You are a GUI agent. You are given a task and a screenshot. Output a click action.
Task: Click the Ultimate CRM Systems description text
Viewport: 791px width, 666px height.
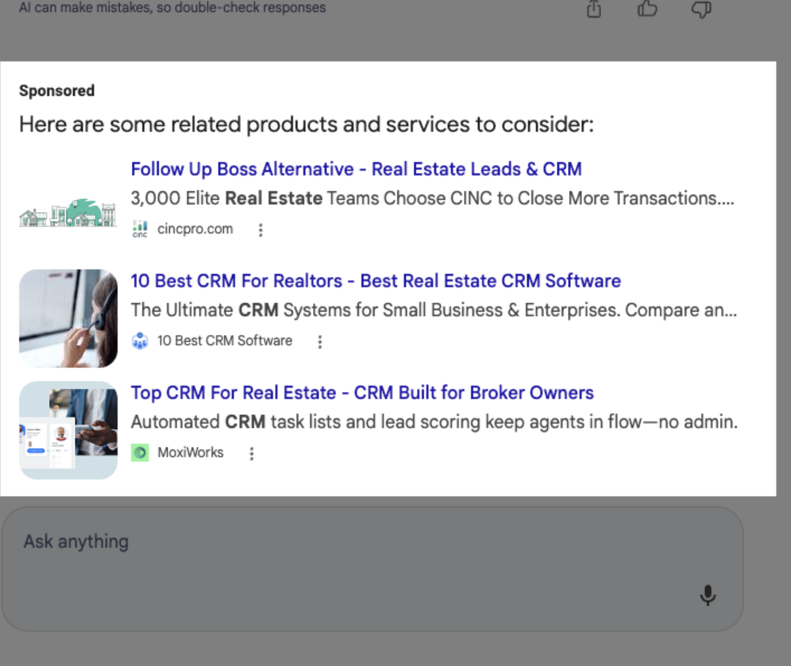[x=434, y=310]
